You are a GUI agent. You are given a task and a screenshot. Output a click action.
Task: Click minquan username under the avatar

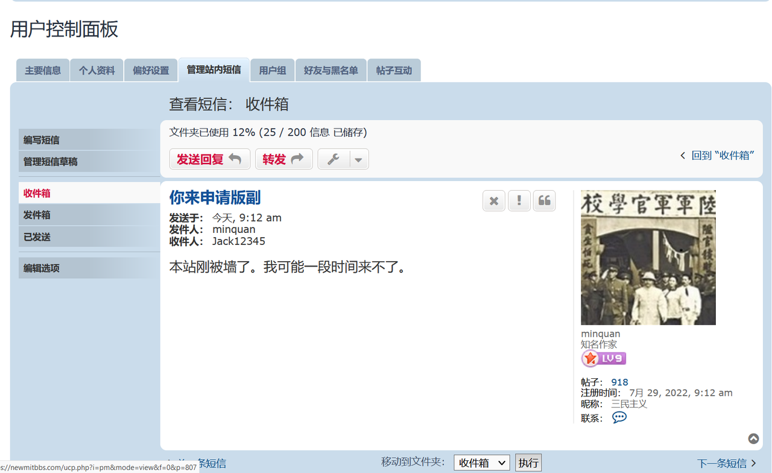[x=600, y=334]
